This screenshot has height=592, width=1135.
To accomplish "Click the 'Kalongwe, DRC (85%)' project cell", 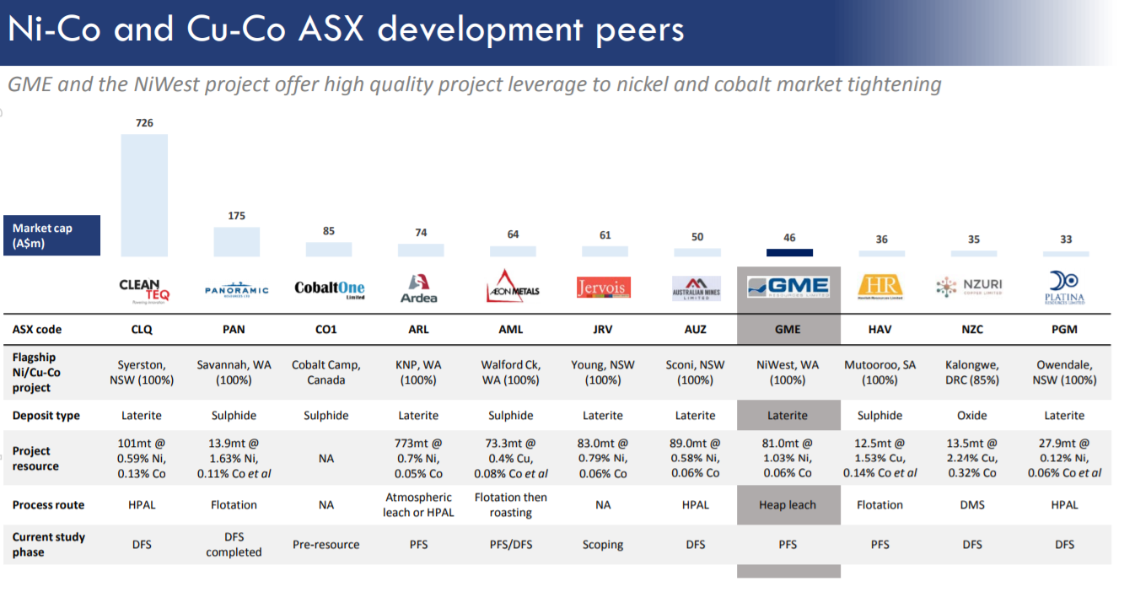I will [x=972, y=373].
